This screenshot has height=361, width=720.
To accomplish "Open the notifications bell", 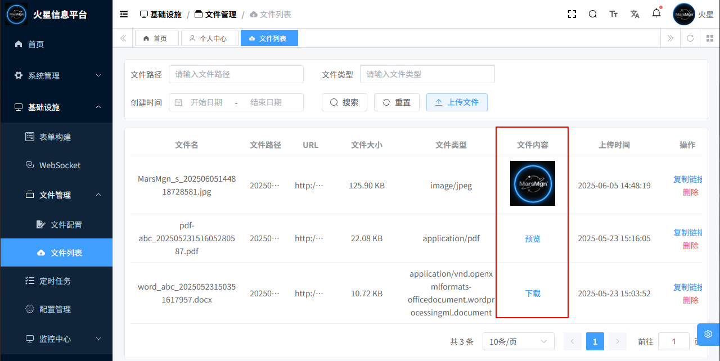I will (x=656, y=13).
